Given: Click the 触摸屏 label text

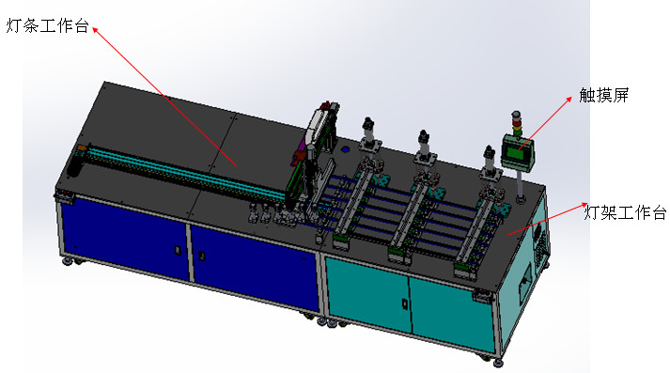Looking at the screenshot, I should 604,95.
